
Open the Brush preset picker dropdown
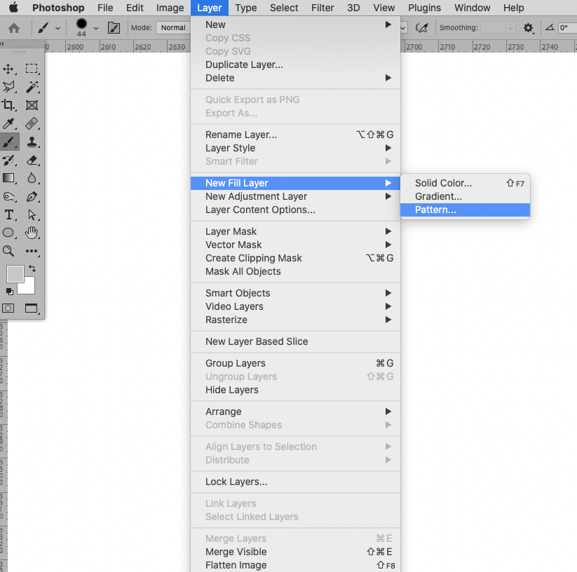click(x=96, y=27)
